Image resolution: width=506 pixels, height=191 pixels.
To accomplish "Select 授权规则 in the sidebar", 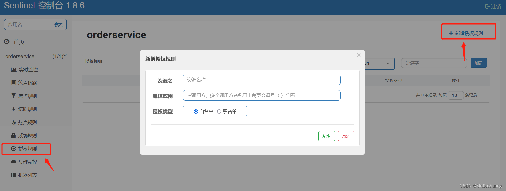I will click(28, 149).
